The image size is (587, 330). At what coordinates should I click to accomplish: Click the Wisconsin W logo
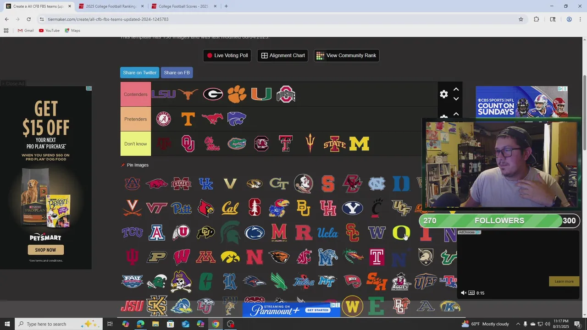click(x=181, y=257)
